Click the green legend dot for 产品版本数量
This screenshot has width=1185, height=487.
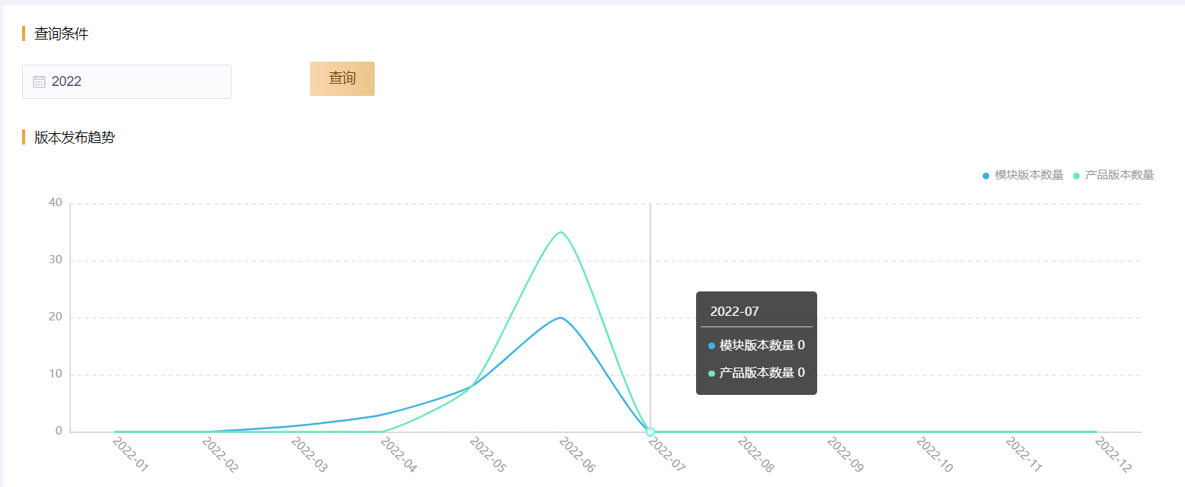tap(1076, 176)
